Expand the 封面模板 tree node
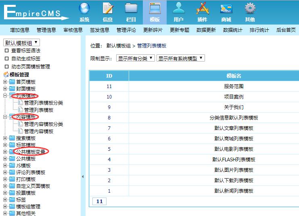The width and height of the screenshot is (299, 216). pos(5,89)
